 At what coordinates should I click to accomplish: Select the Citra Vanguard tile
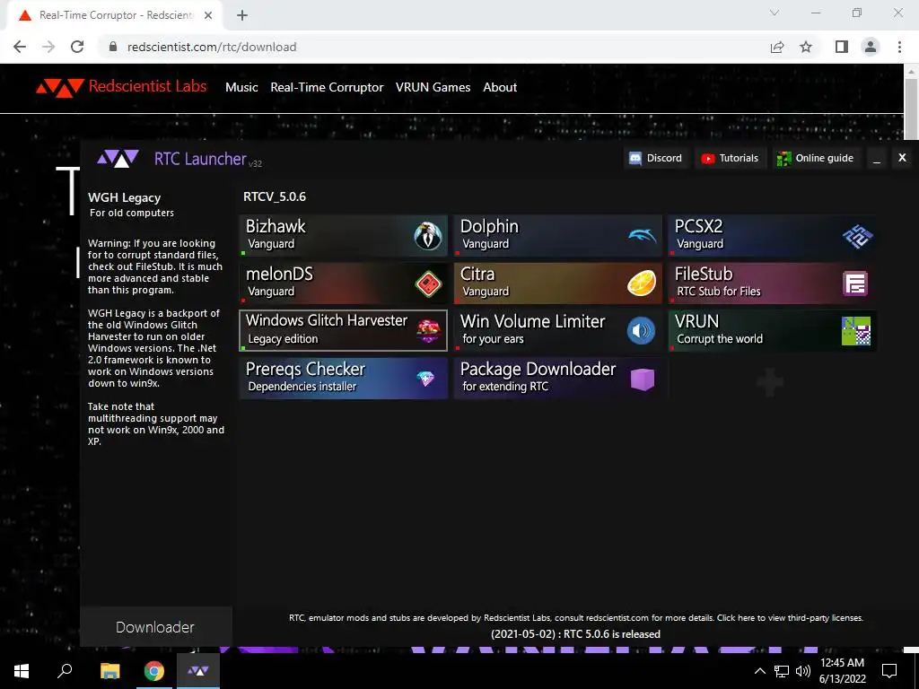tap(558, 283)
